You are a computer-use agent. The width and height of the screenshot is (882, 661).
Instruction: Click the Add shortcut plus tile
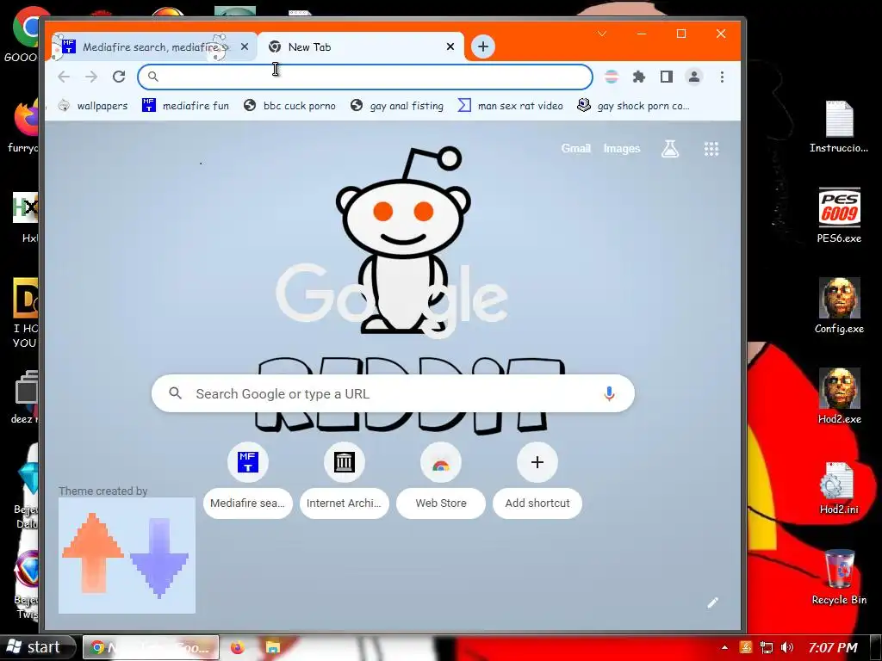(537, 482)
